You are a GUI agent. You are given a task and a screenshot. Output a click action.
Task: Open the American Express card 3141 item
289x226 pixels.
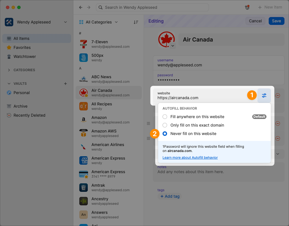pos(109,174)
